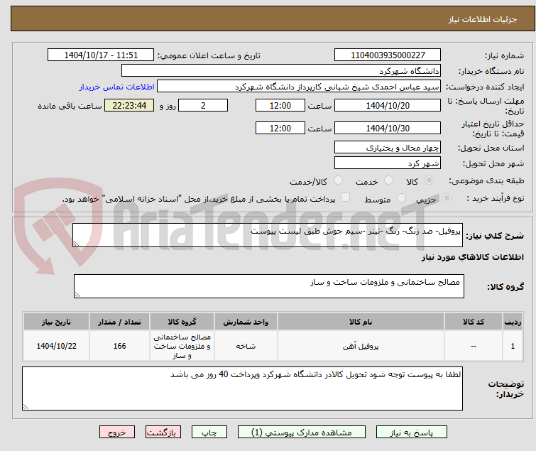Screen dimensions: 536x451
Task: Click the واحد شمارش column header
Action: [x=246, y=322]
